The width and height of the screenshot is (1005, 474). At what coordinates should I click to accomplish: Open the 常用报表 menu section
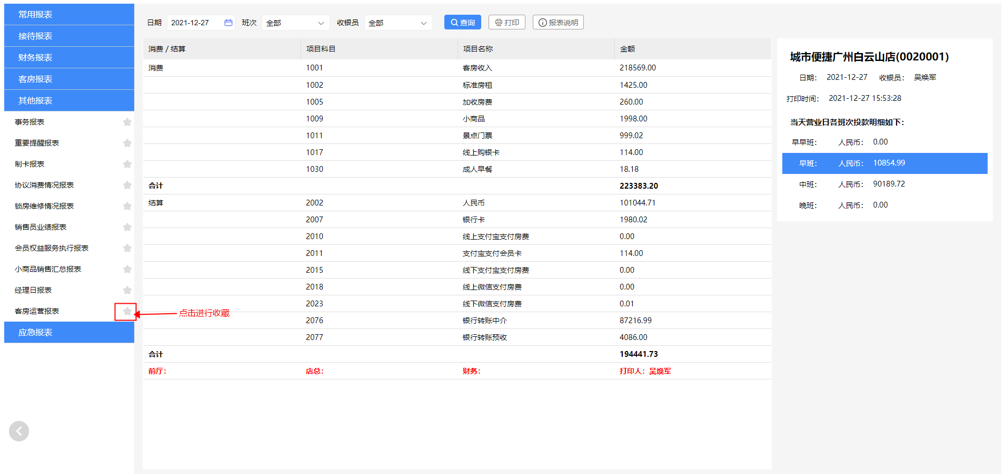(x=69, y=14)
